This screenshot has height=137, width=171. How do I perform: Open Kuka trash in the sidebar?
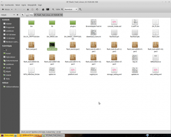click(x=6, y=79)
